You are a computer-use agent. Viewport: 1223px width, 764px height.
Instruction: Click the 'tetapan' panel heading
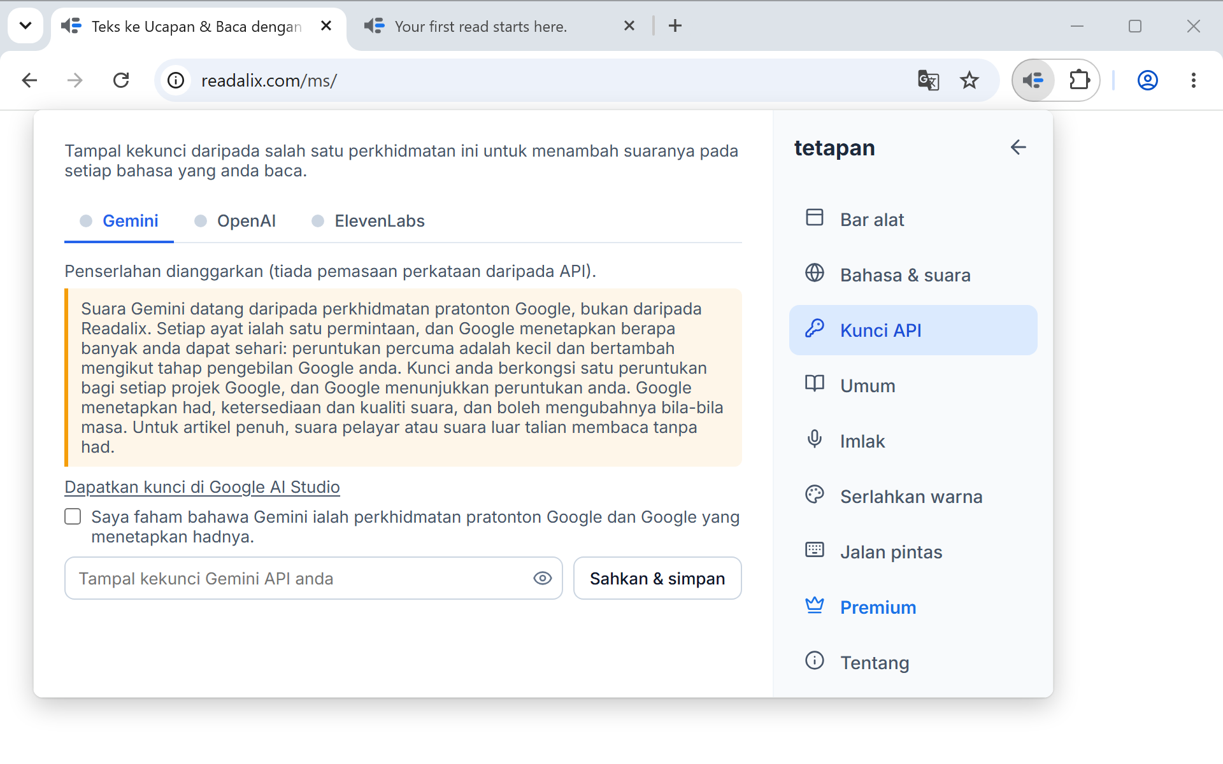click(x=834, y=148)
